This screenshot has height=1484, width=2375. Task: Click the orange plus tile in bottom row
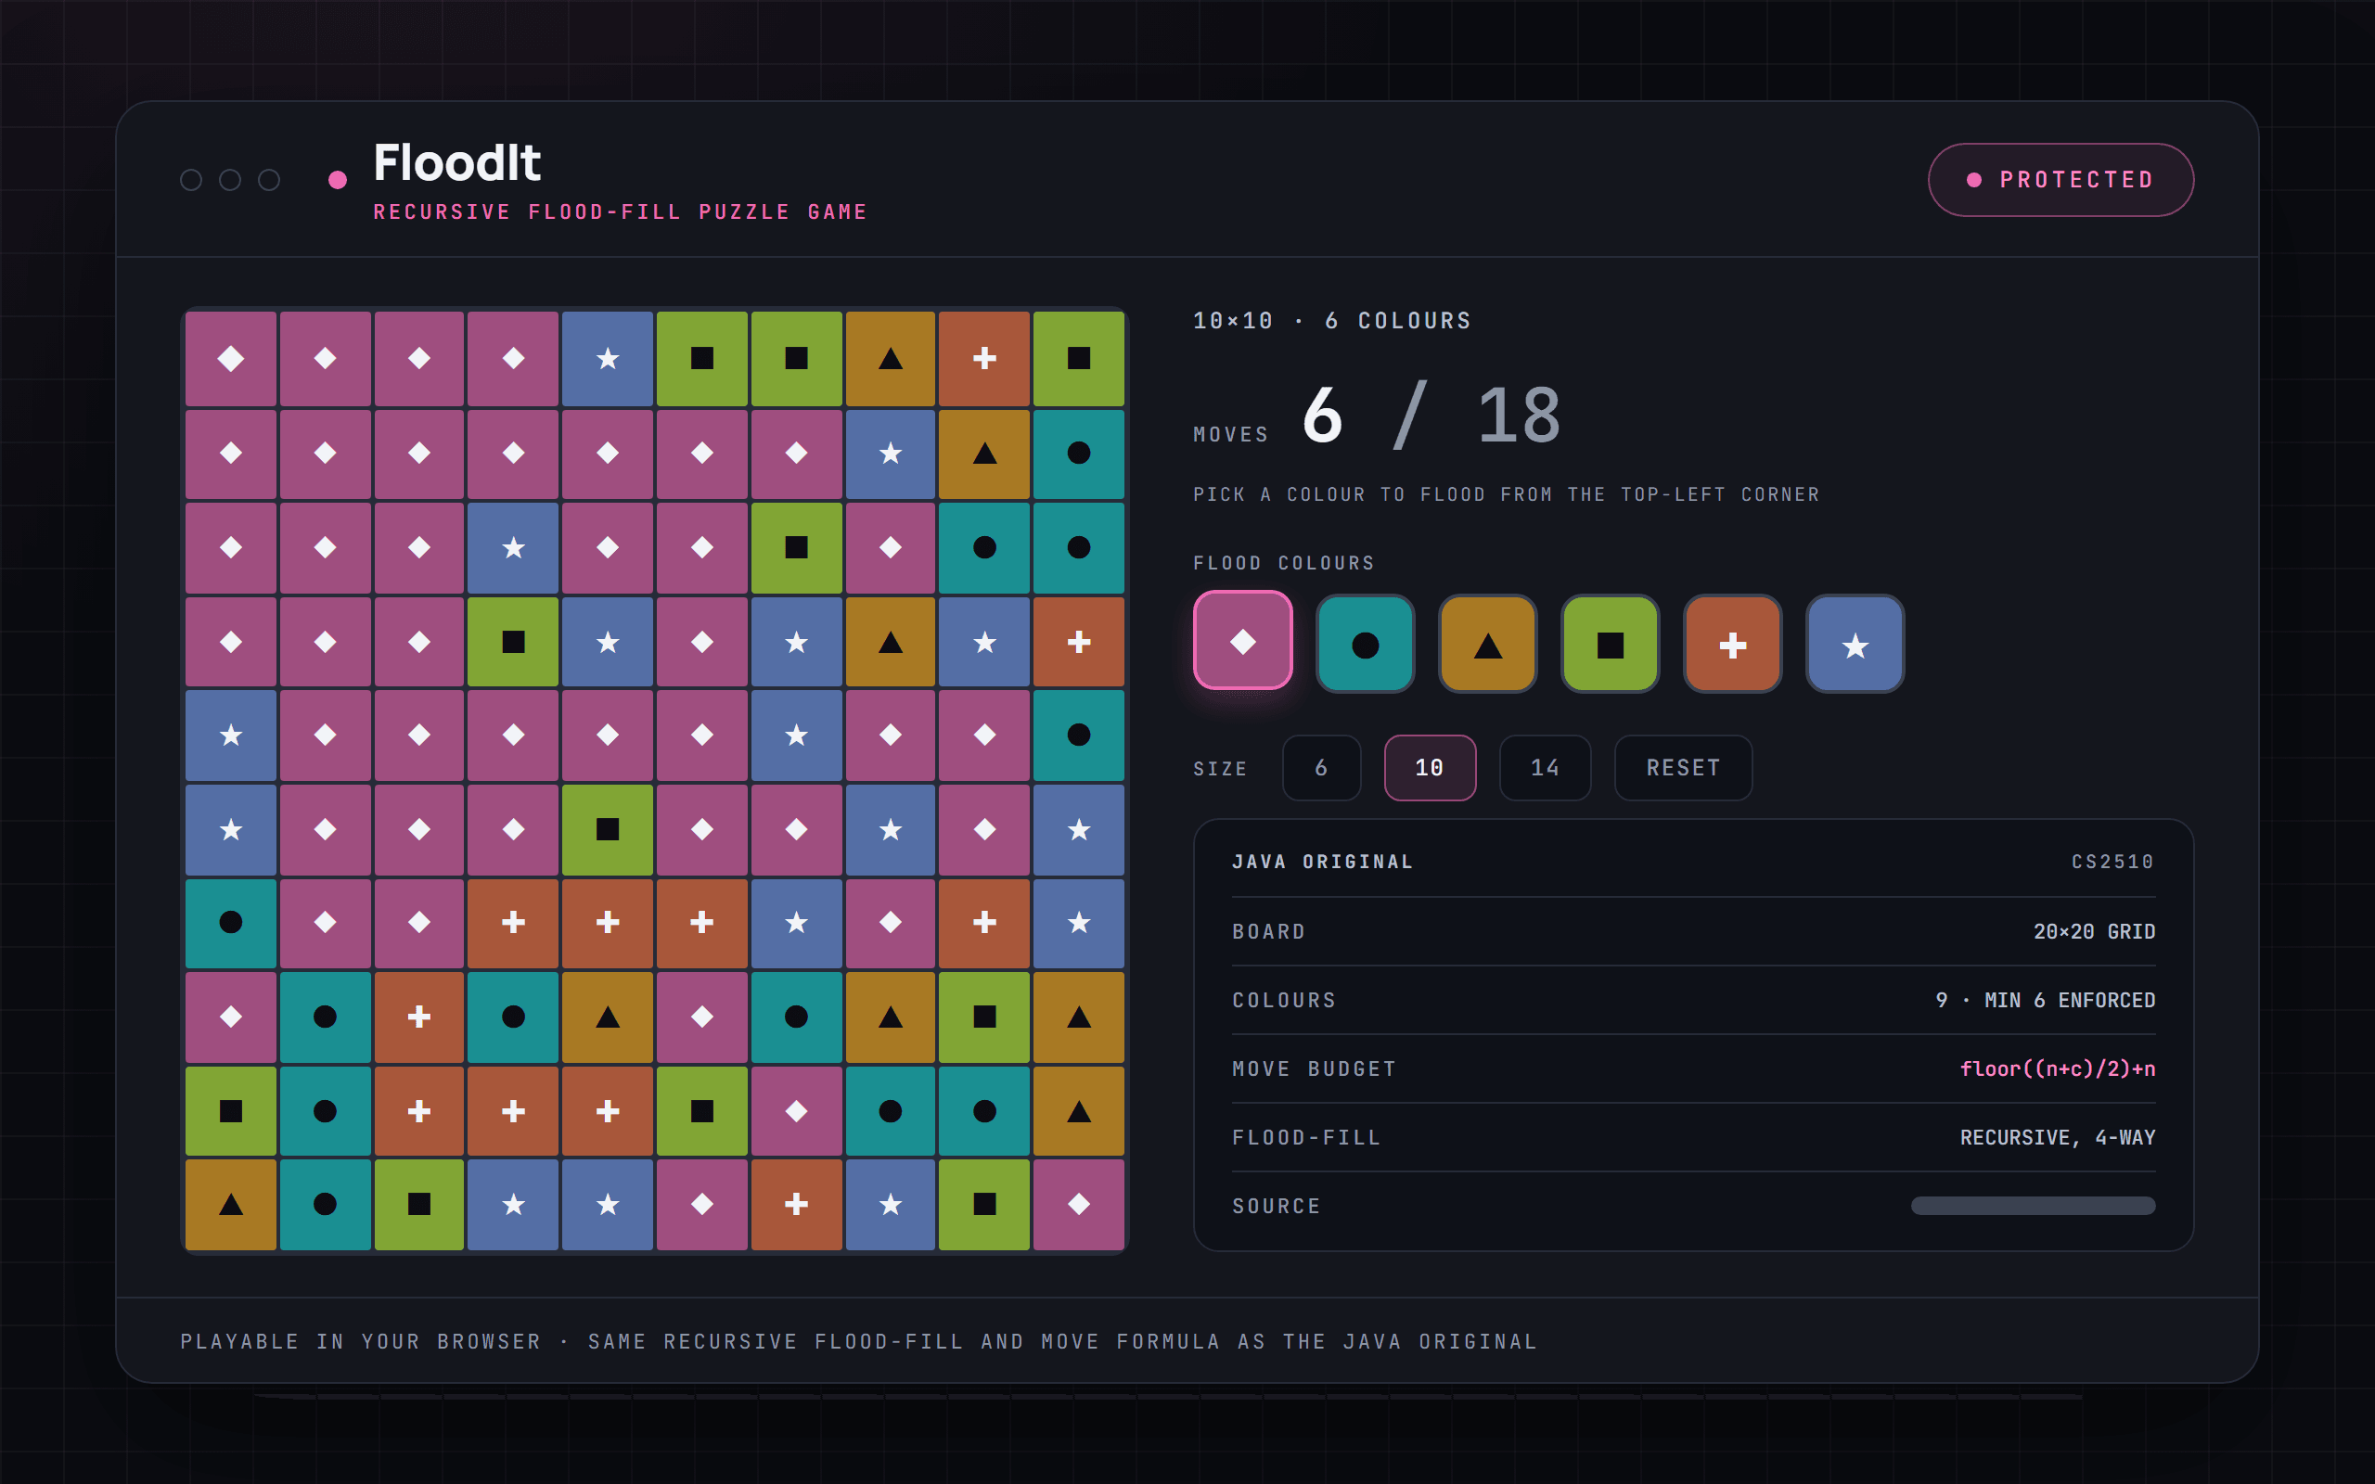pos(796,1204)
